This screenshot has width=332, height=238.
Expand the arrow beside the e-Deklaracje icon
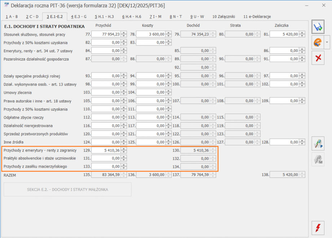(x=327, y=43)
